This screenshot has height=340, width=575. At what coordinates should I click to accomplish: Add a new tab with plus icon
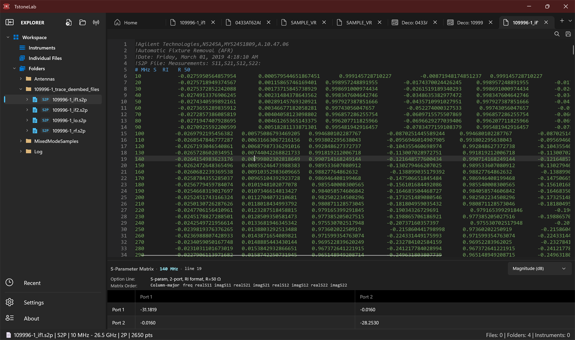point(562,21)
